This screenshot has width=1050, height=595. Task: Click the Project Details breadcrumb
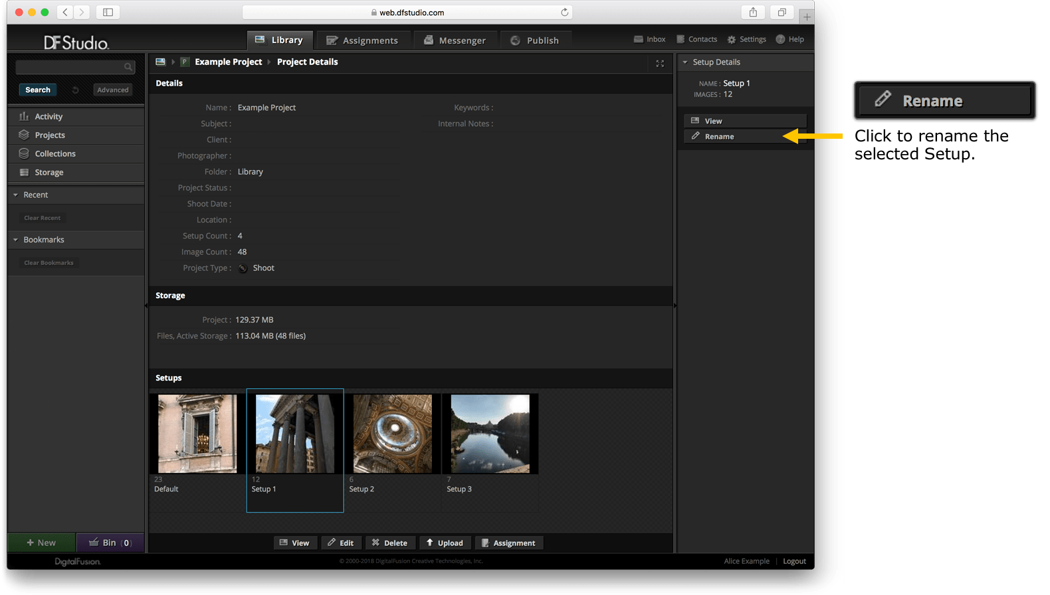(x=307, y=62)
